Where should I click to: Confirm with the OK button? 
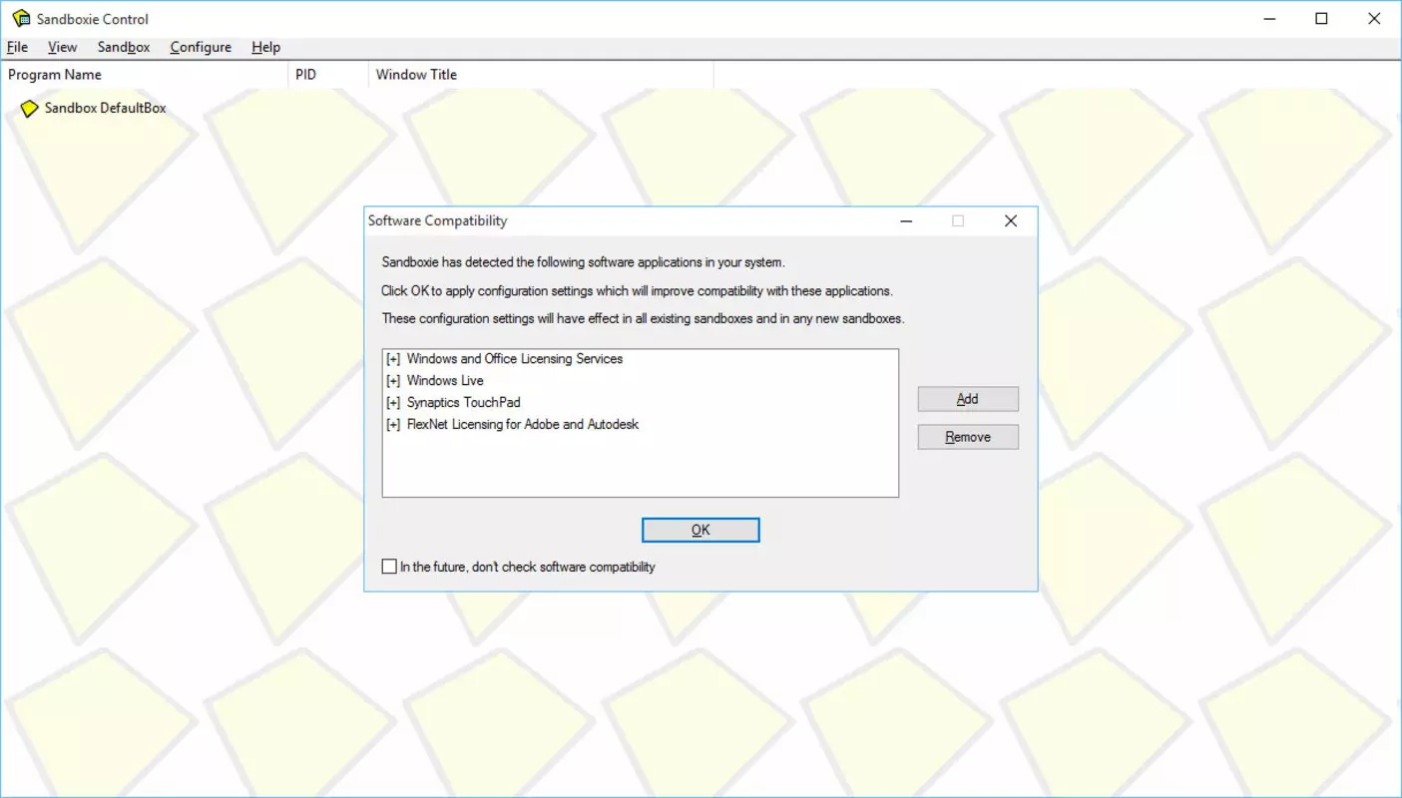(701, 530)
